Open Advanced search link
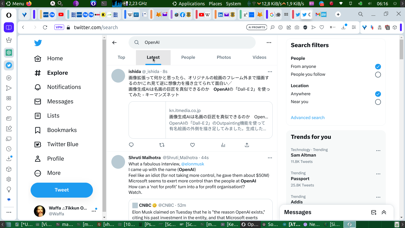The height and width of the screenshot is (228, 405). point(308,118)
